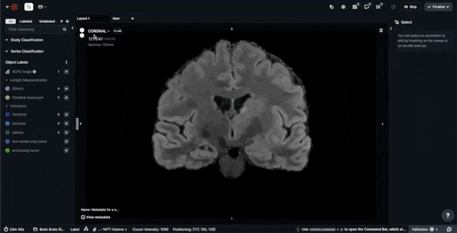This screenshot has height=233, width=457.
Task: Add an edema annotation
Action: [66, 132]
